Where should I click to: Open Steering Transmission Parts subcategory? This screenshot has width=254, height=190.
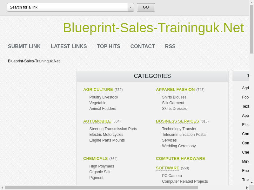[113, 129]
